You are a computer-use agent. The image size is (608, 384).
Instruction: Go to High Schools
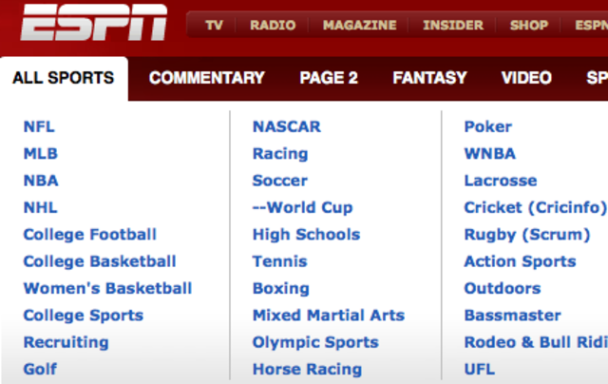tap(306, 235)
